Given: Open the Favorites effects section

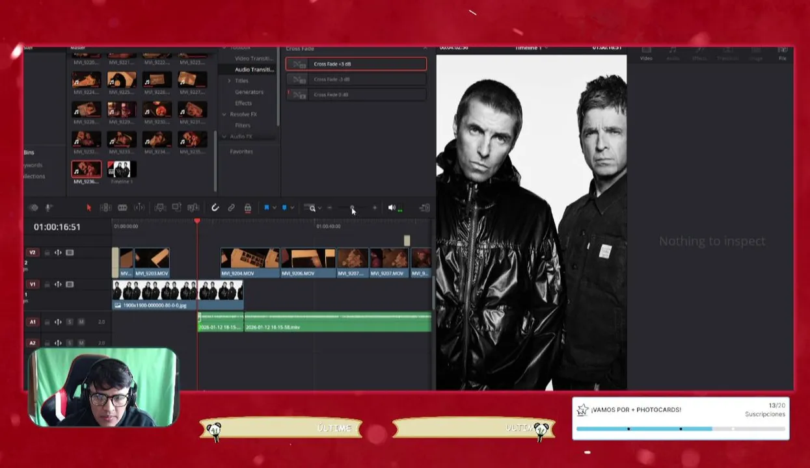Looking at the screenshot, I should pos(241,151).
